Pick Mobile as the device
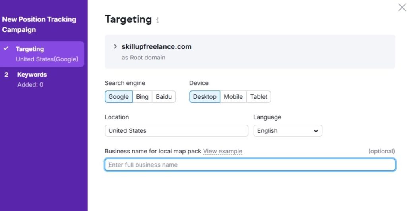The height and width of the screenshot is (211, 407). [x=233, y=97]
